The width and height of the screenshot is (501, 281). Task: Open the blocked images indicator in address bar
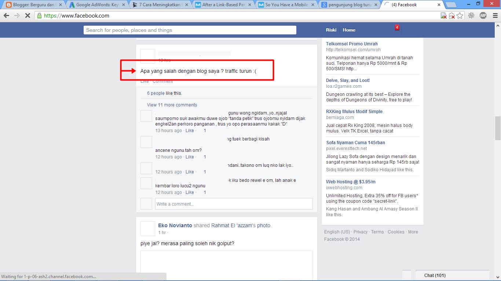444,16
